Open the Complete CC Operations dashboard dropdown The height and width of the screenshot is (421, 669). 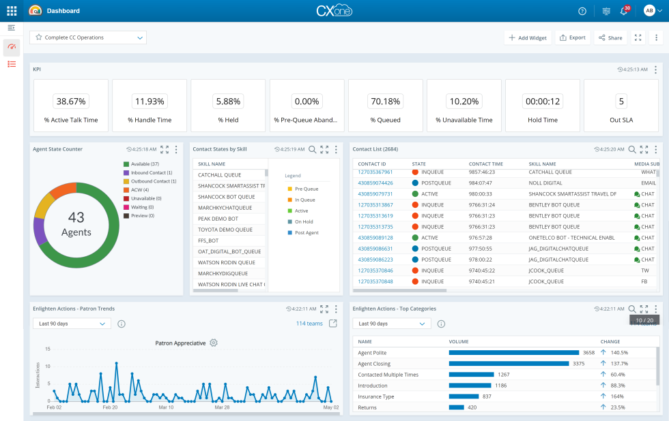88,37
